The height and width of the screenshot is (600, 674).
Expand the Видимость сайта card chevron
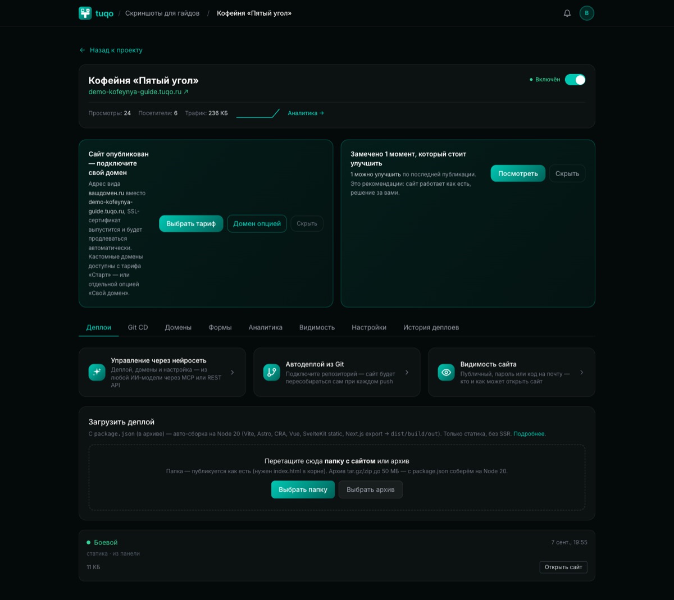tap(582, 372)
